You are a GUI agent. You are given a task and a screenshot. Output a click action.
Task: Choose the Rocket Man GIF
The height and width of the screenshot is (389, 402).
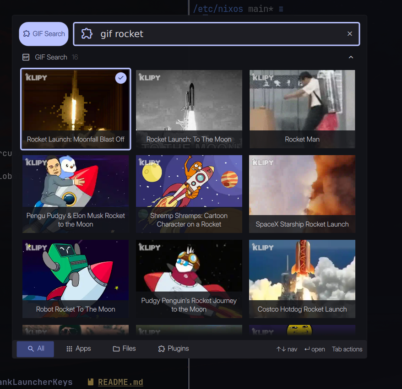tap(302, 109)
